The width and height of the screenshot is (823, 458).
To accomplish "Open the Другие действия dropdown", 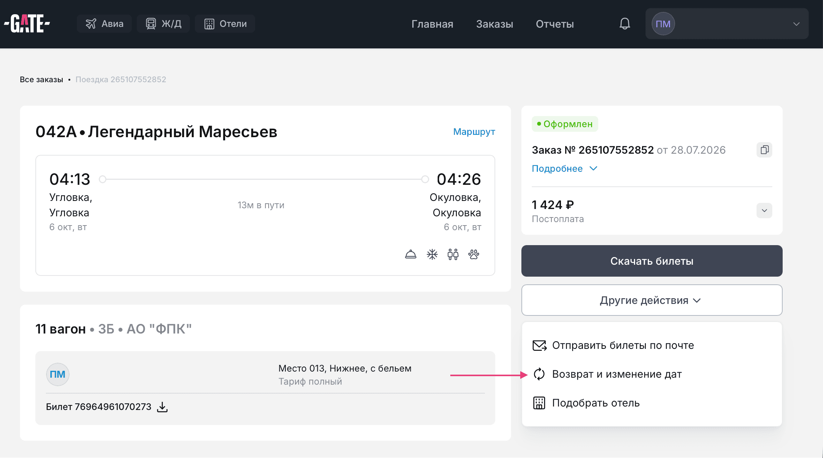I will point(652,300).
